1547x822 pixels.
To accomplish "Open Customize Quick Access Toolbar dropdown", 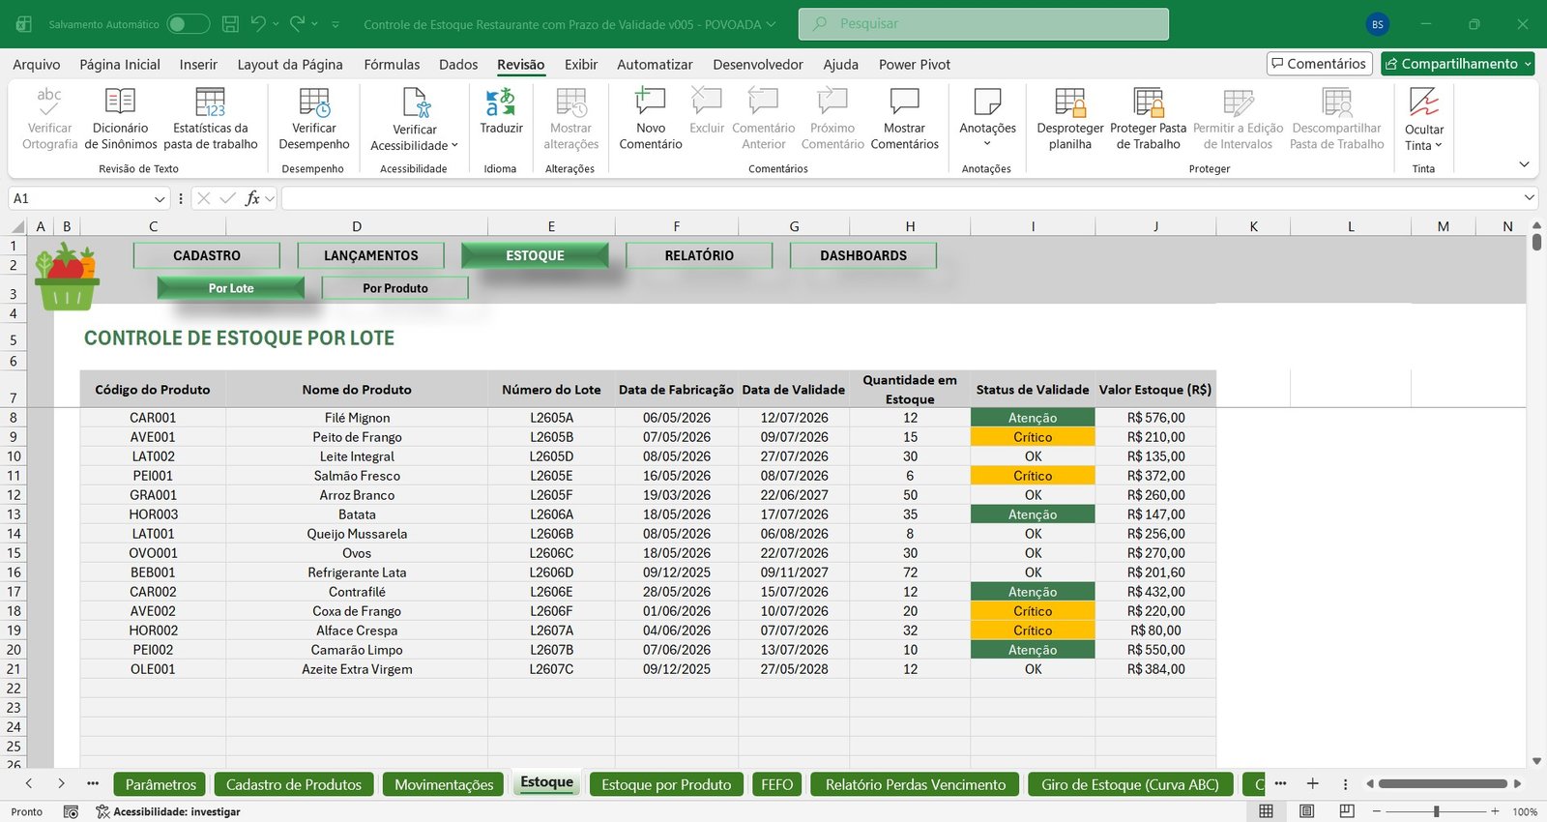I will tap(336, 24).
